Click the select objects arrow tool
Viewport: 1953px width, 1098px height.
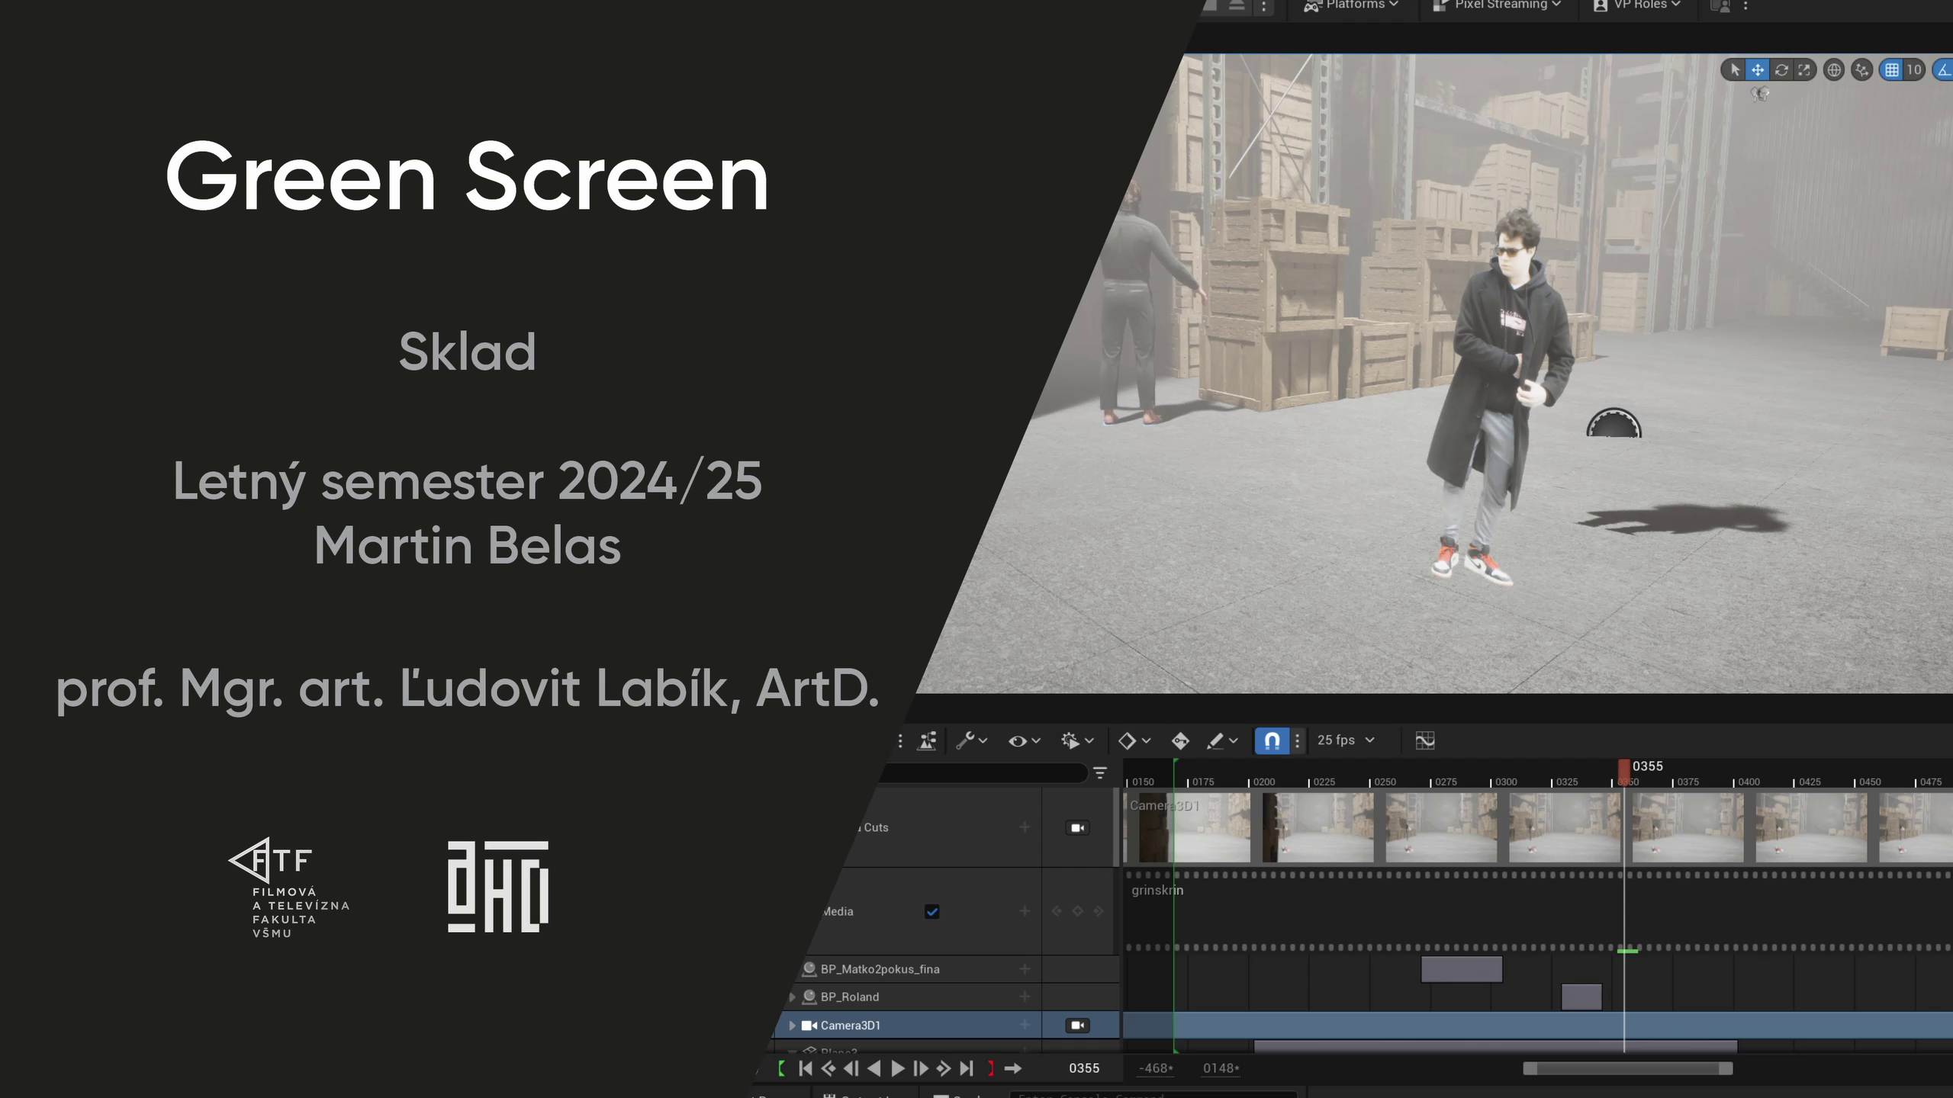[x=1735, y=70]
